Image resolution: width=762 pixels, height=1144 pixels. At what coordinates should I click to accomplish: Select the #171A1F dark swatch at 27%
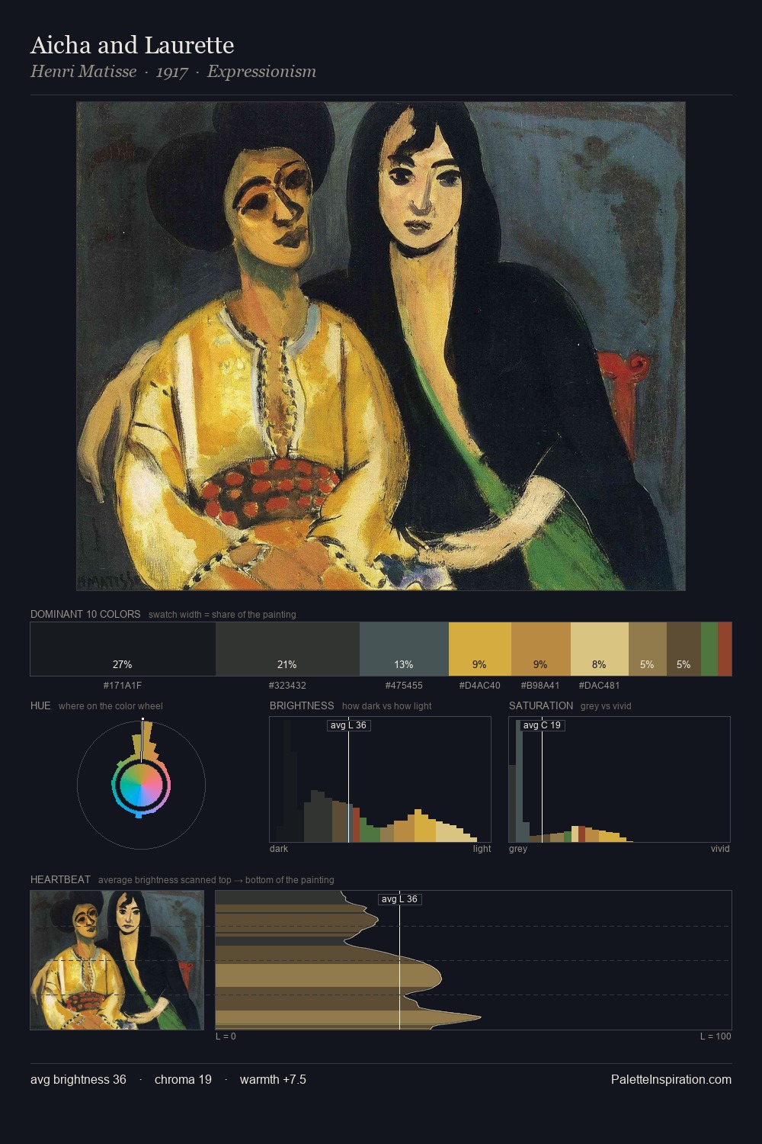pos(123,649)
